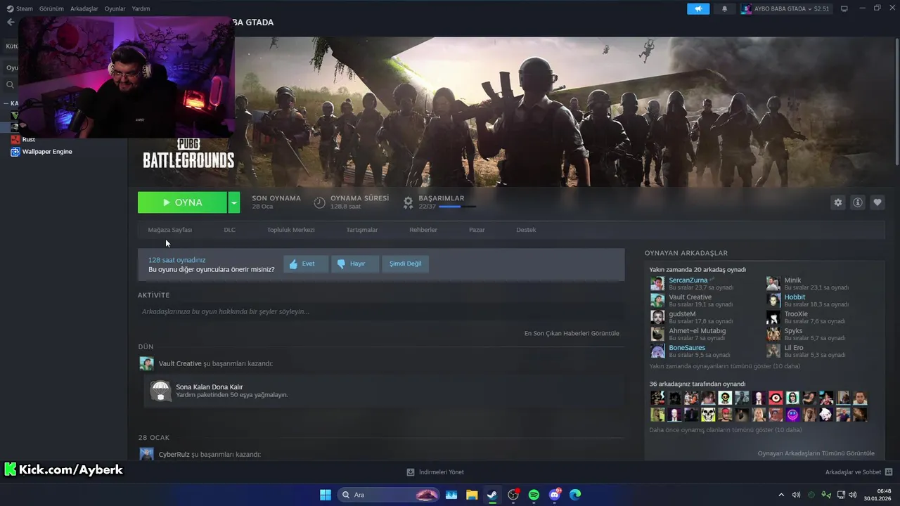Image resolution: width=900 pixels, height=506 pixels.
Task: Open the DLC tab
Action: (x=230, y=230)
